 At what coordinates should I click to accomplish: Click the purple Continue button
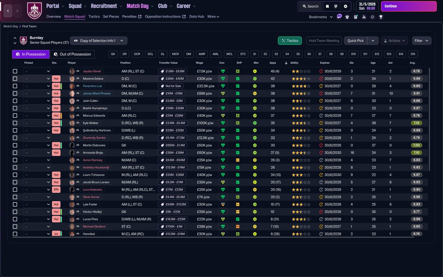(x=409, y=6)
